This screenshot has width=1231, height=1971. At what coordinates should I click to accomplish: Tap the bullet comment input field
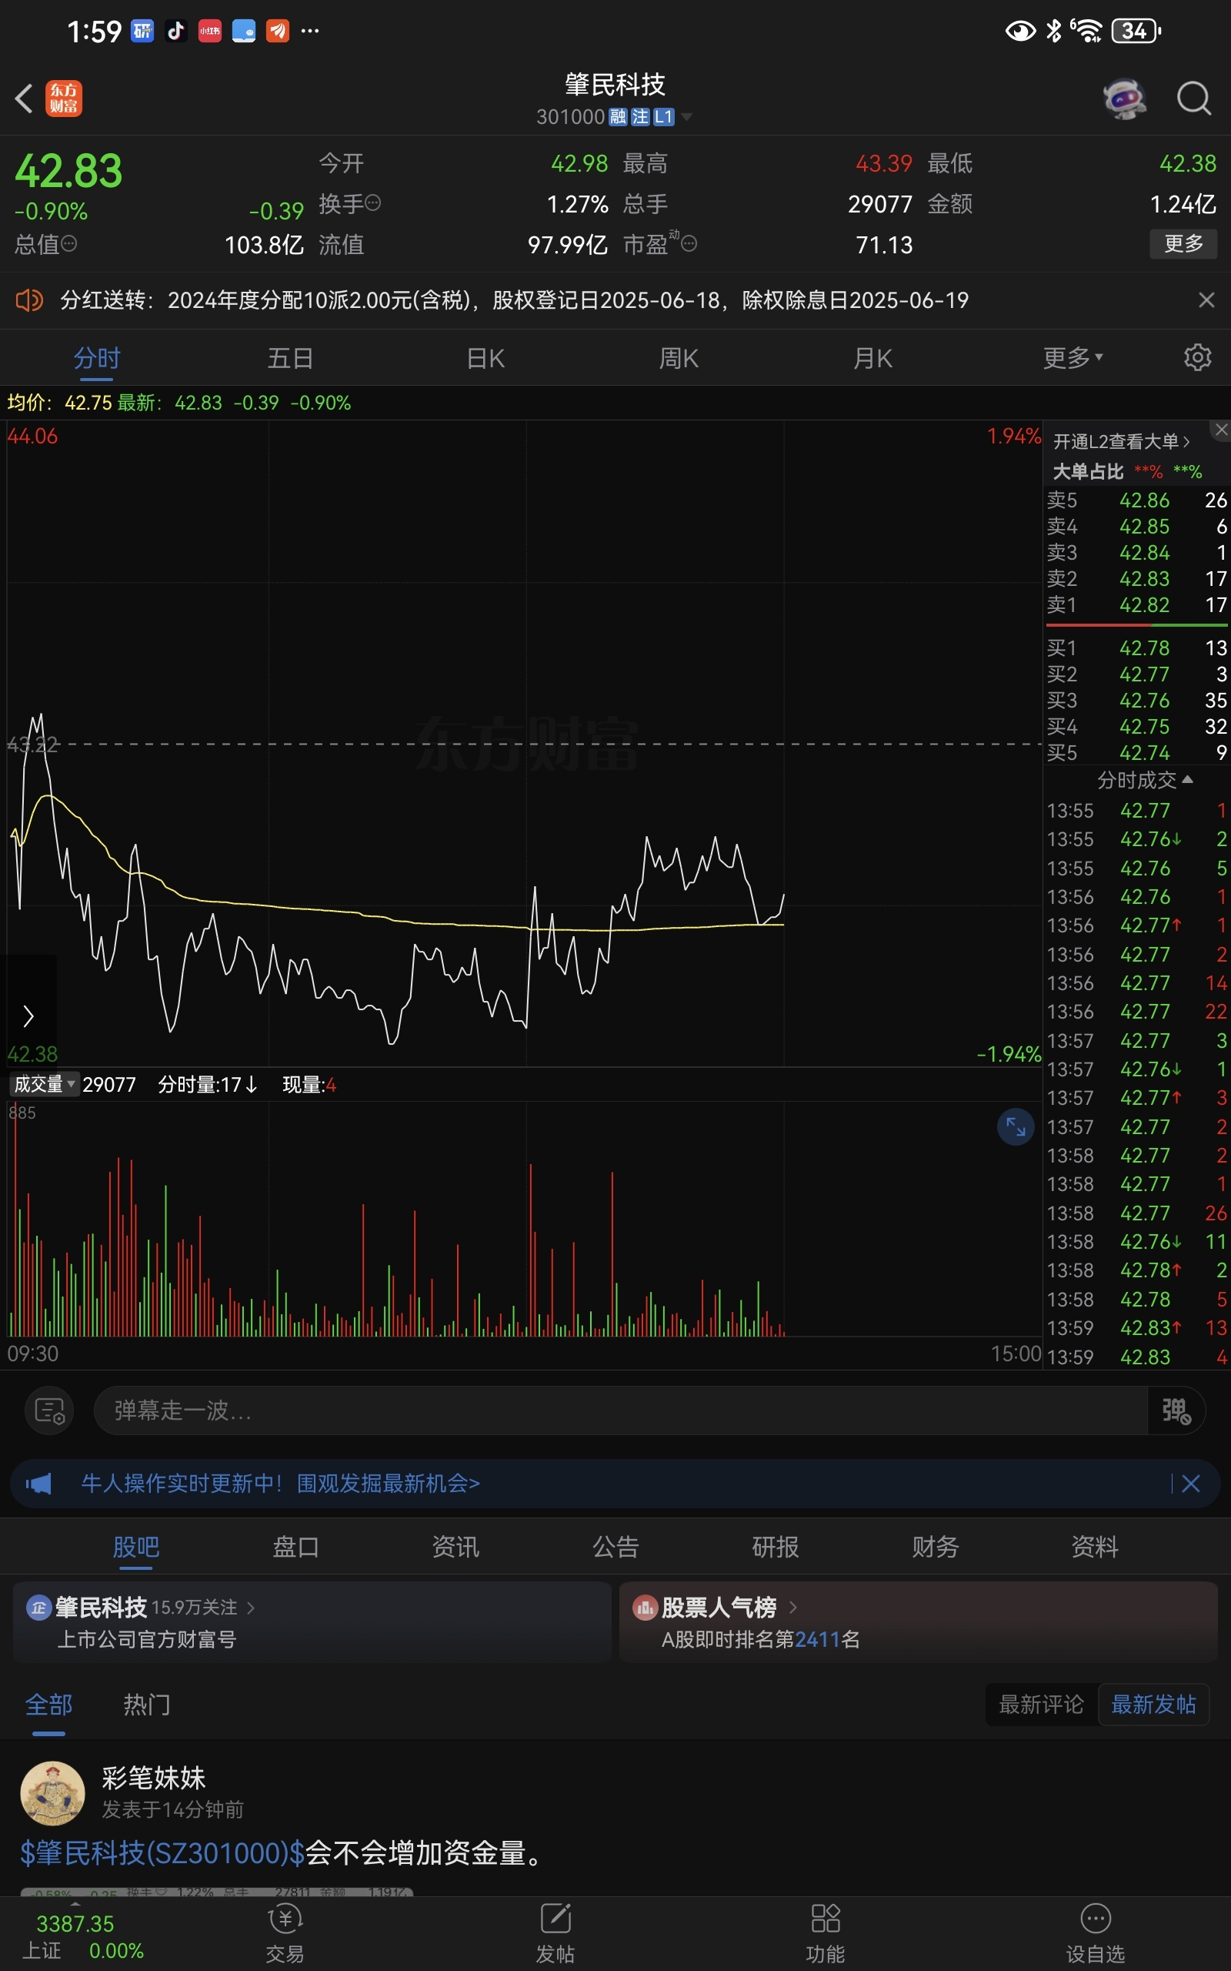620,1410
